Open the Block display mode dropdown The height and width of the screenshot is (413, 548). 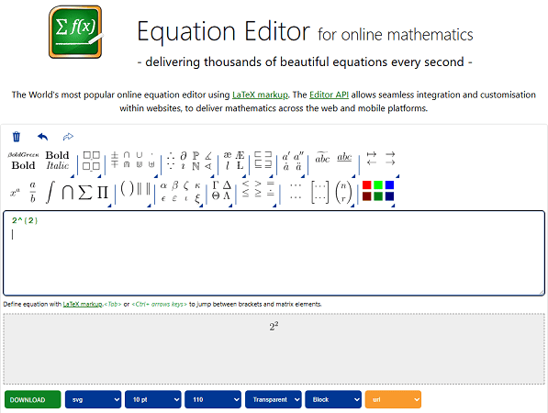coord(333,399)
